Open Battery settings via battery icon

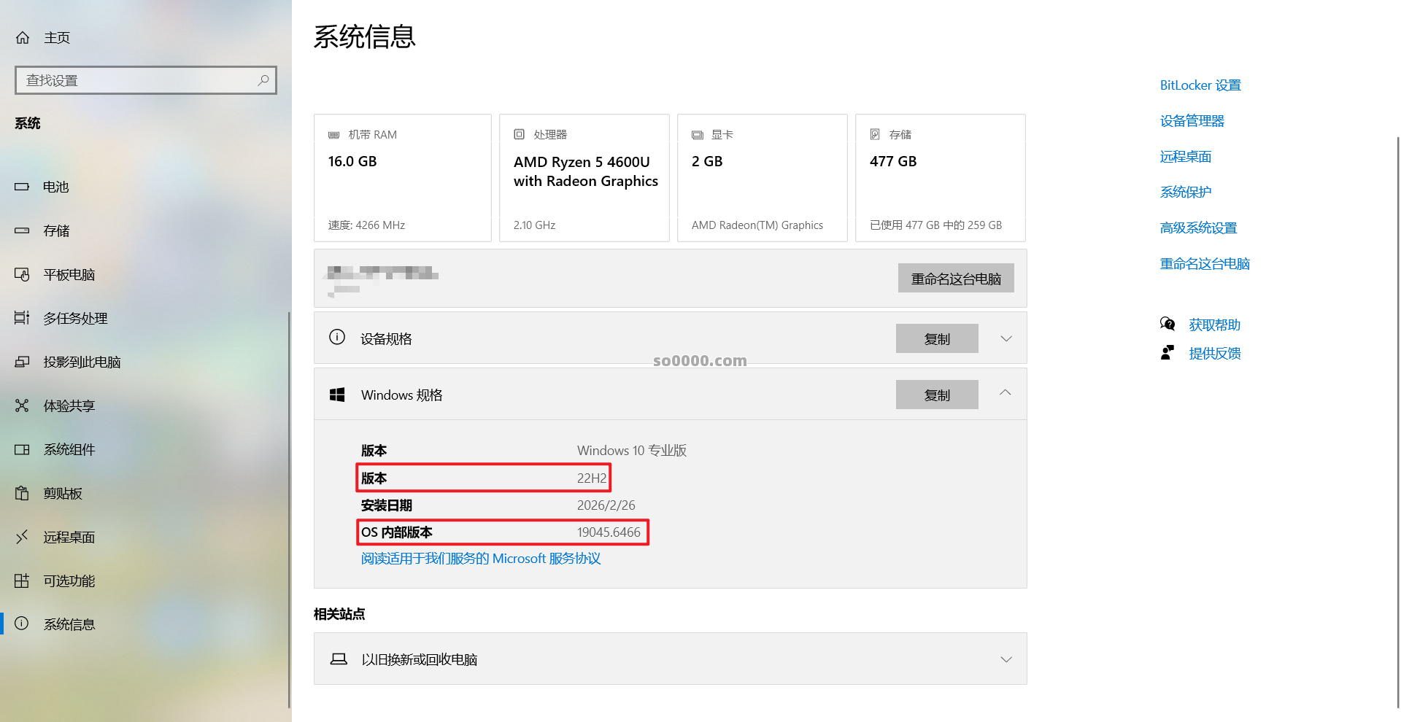coord(22,187)
